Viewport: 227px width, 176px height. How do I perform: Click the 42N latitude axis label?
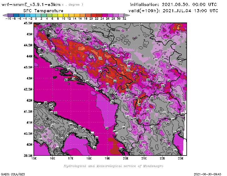pos(30,101)
